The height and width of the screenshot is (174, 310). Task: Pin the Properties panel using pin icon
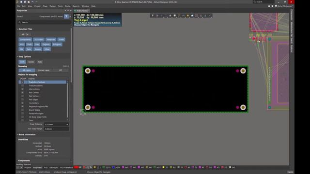tap(68, 11)
